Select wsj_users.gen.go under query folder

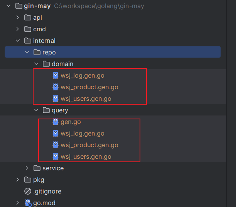(86, 157)
